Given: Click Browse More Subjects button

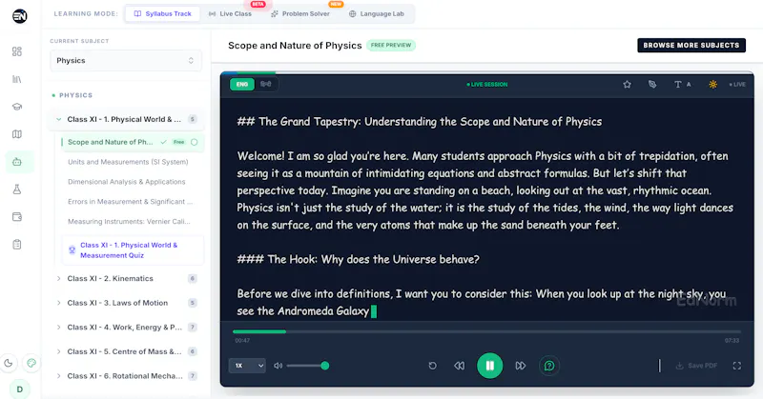Looking at the screenshot, I should (691, 45).
